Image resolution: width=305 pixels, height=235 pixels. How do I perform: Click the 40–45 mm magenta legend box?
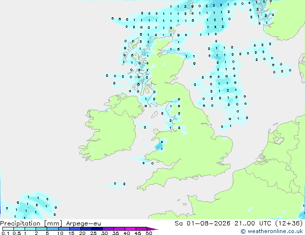(x=130, y=229)
